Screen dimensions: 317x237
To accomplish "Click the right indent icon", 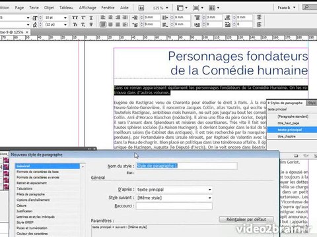I will (x=165, y=18).
